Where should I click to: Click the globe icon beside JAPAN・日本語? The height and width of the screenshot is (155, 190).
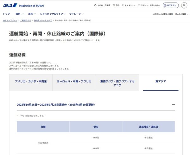(x=95, y=5)
